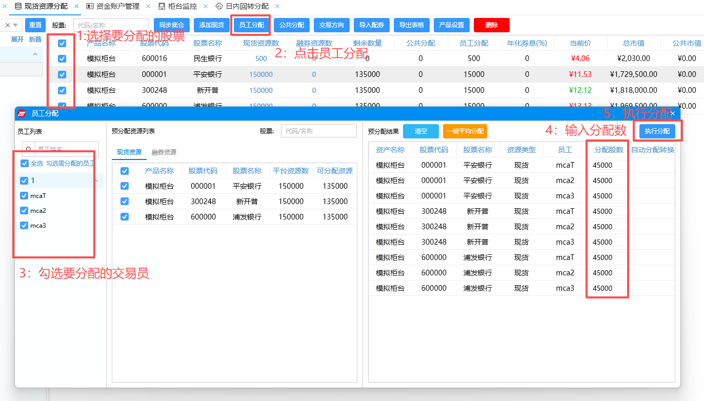Close the 柜台监控 tab with its X
Viewport: 704px width, 401px height.
coord(205,7)
